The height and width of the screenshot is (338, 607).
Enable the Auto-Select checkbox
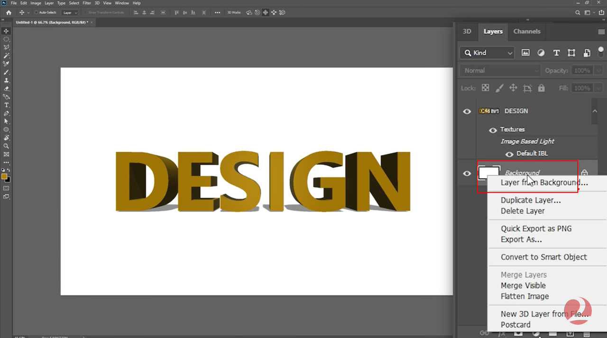pyautogui.click(x=36, y=13)
